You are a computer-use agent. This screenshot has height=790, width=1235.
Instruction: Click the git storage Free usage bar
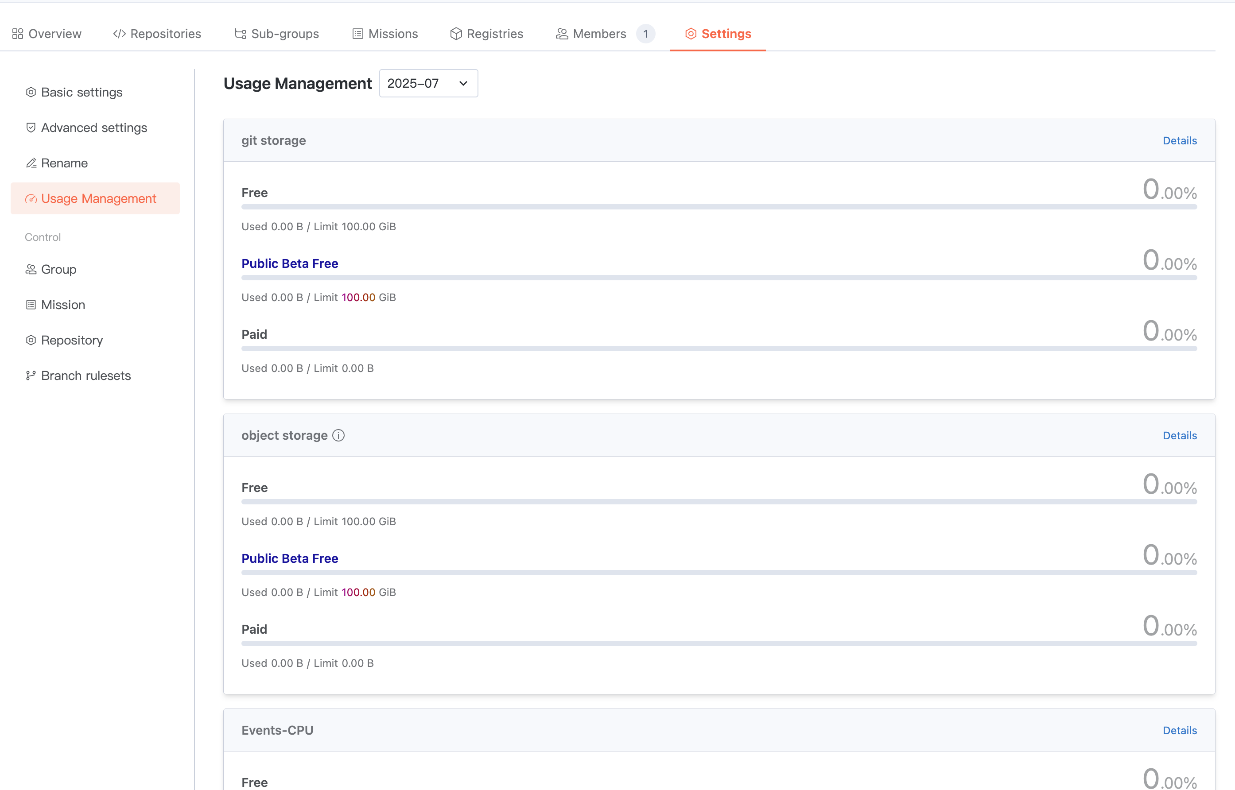(719, 207)
